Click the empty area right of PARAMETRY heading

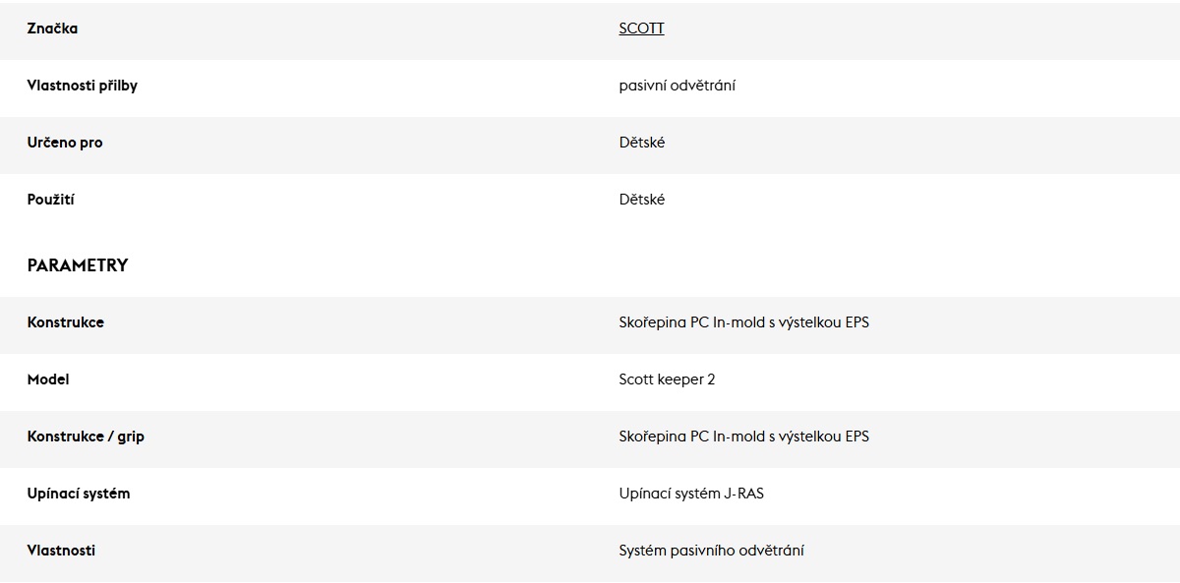688,265
